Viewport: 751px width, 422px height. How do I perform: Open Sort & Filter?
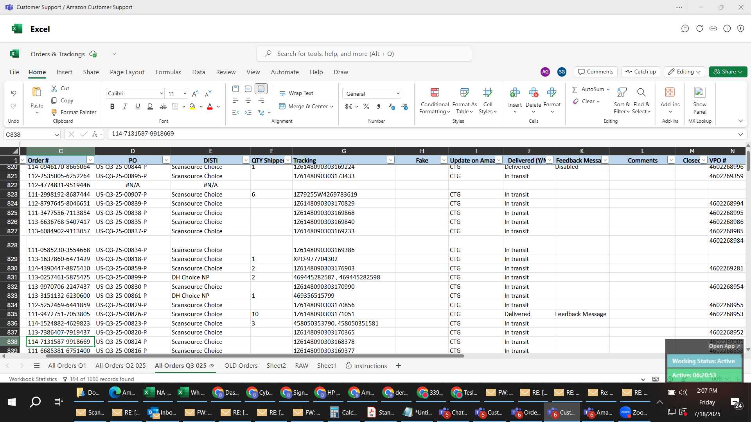(x=622, y=101)
